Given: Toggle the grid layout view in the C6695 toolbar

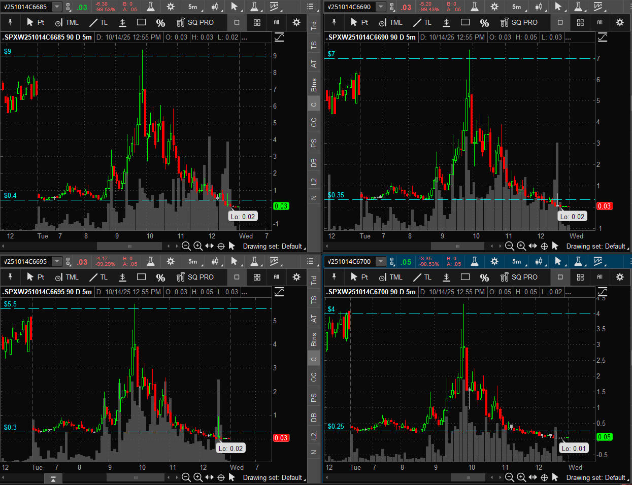Looking at the screenshot, I should click(x=257, y=277).
